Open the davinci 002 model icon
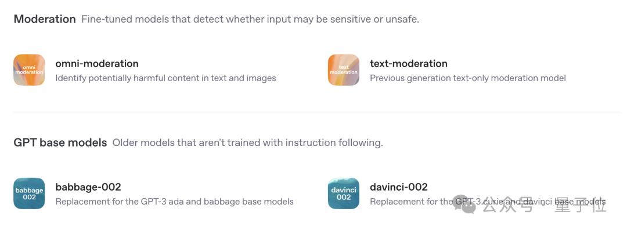Image resolution: width=627 pixels, height=230 pixels. (x=344, y=194)
